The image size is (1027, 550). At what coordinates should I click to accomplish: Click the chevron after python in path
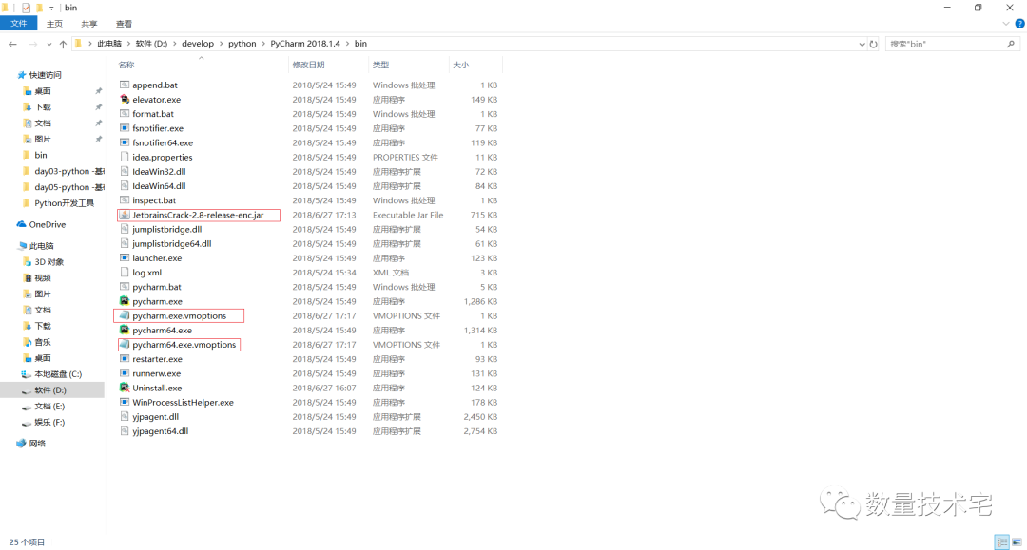click(263, 44)
